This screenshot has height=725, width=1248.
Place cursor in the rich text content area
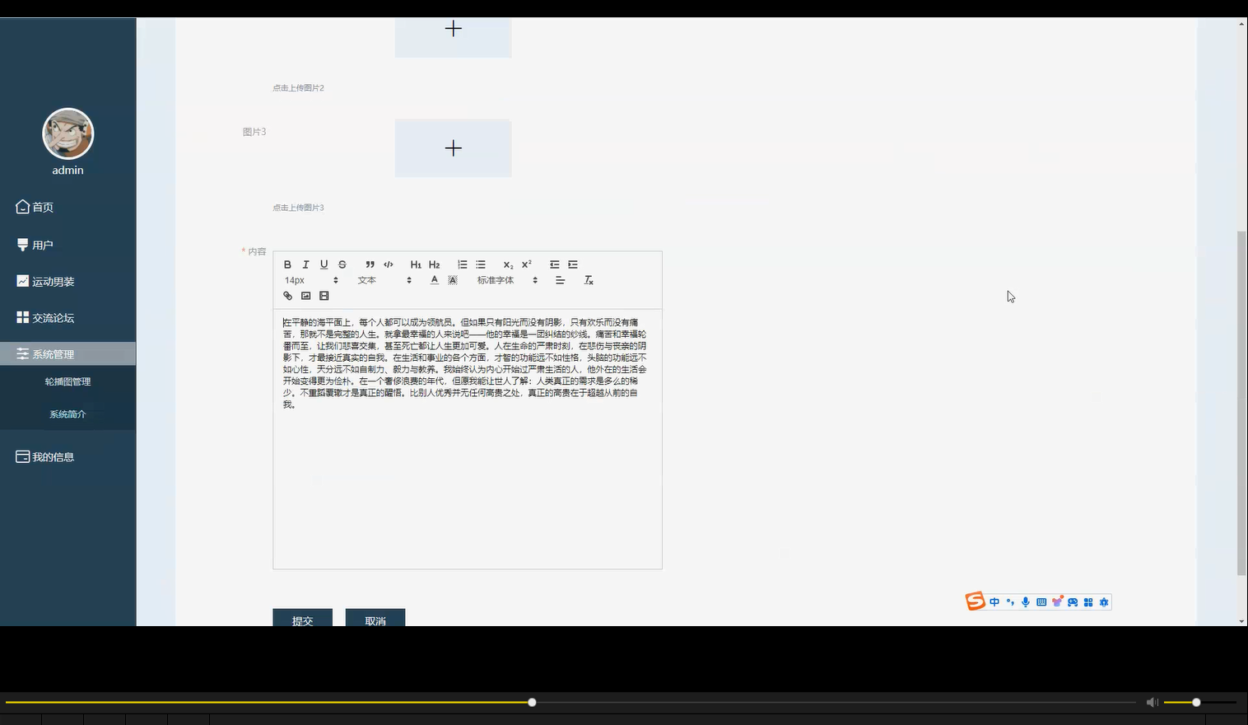click(468, 438)
